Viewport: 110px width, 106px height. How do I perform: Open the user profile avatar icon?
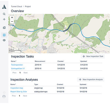coord(4,96)
